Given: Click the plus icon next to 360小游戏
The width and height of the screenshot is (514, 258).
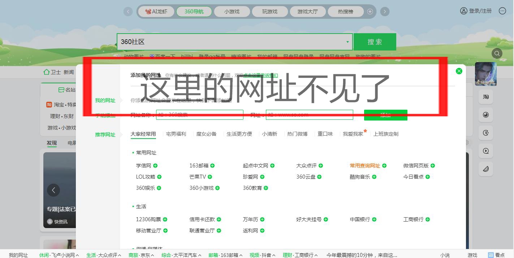Looking at the screenshot, I should (217, 188).
